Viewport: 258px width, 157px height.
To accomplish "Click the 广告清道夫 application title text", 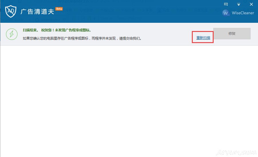I will (37, 12).
